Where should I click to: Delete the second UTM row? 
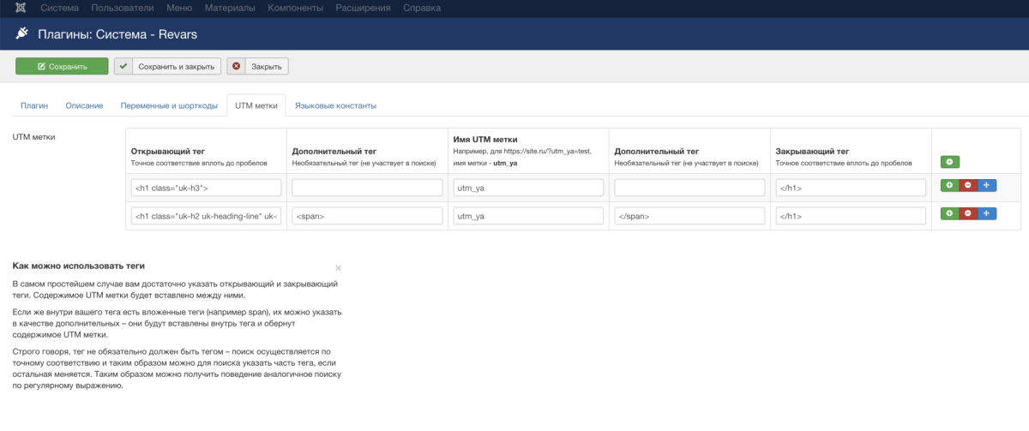pyautogui.click(x=967, y=214)
